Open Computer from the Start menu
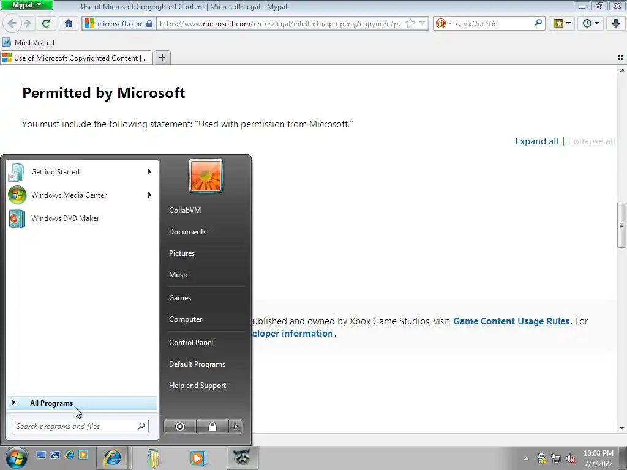627x470 pixels. (x=186, y=319)
